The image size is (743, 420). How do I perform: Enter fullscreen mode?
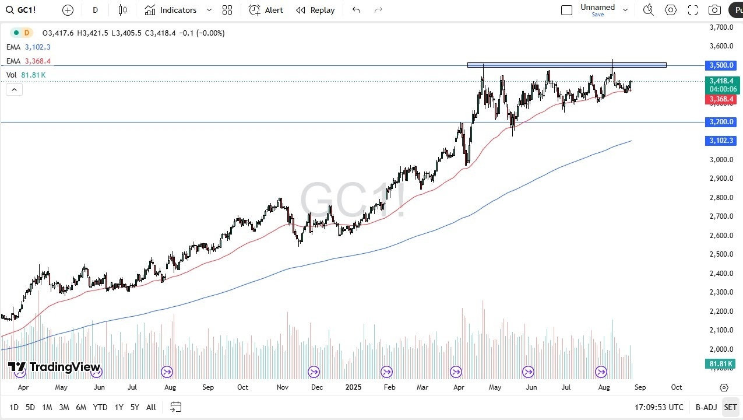(x=692, y=10)
